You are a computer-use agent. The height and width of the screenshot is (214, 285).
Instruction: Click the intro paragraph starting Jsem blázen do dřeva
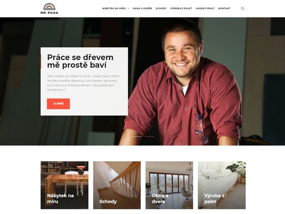pyautogui.click(x=84, y=83)
